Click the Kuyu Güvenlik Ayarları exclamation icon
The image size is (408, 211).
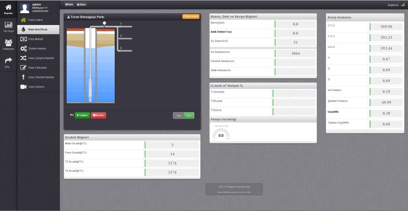pos(23,77)
